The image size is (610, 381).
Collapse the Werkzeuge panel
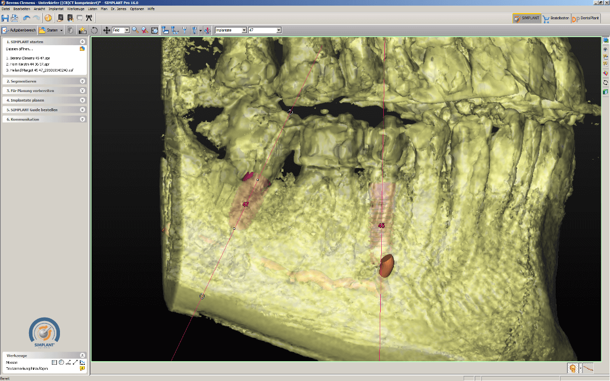[82, 356]
